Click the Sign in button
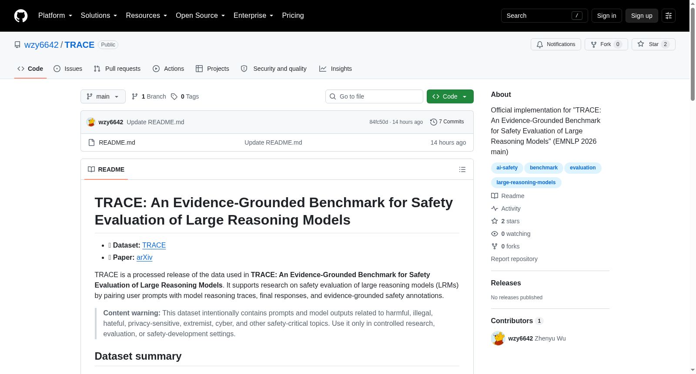The height and width of the screenshot is (374, 696). (606, 16)
